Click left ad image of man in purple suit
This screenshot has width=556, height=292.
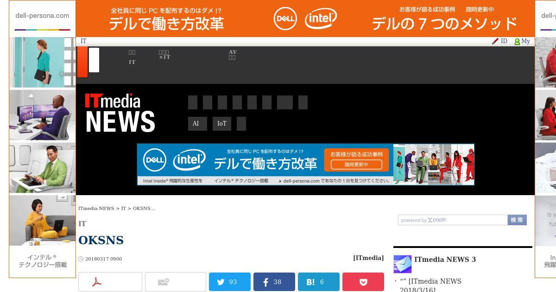[42, 115]
